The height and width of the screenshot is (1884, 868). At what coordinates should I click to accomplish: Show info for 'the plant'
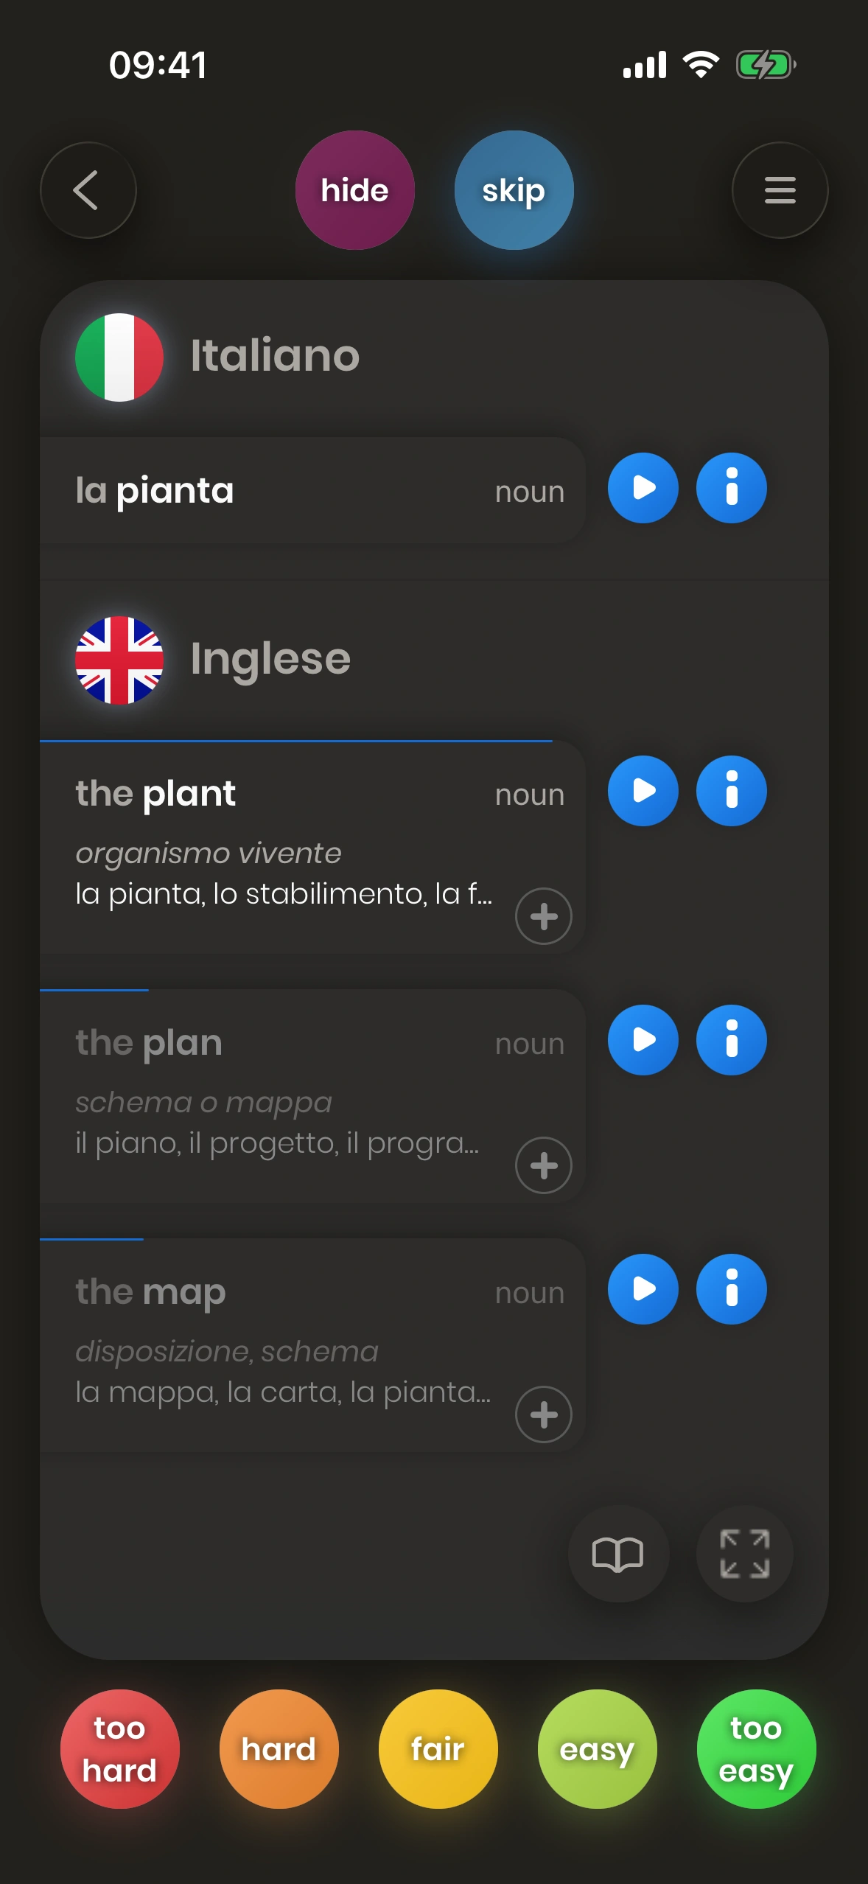[x=731, y=791]
